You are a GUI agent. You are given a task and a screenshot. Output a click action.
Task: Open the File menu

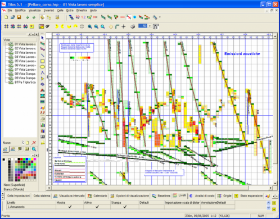coord(10,11)
